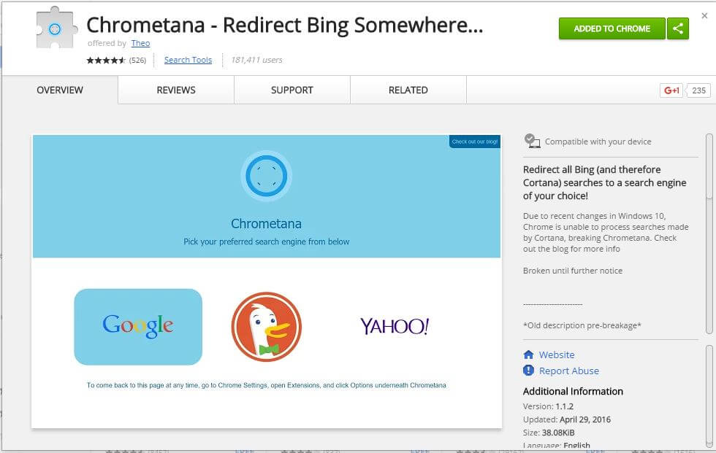Click the exclamation icon beside Report Abuse

[528, 371]
